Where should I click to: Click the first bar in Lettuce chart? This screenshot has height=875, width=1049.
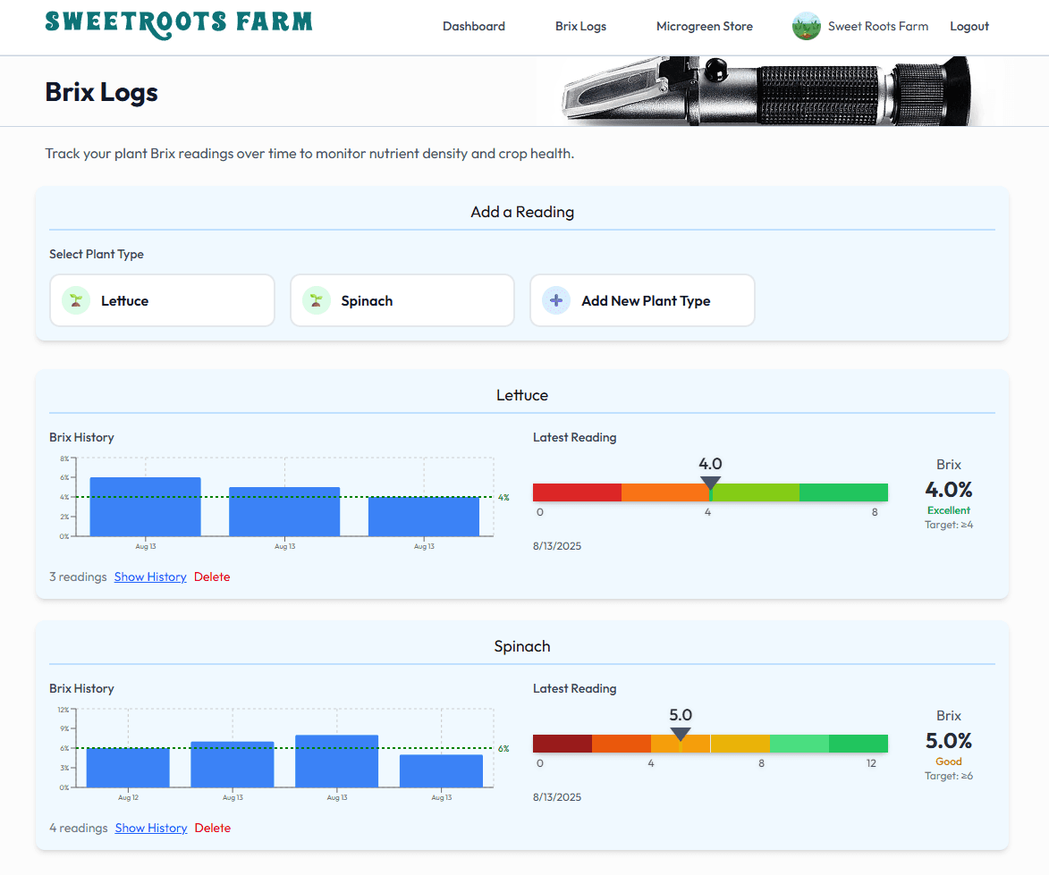pyautogui.click(x=145, y=507)
